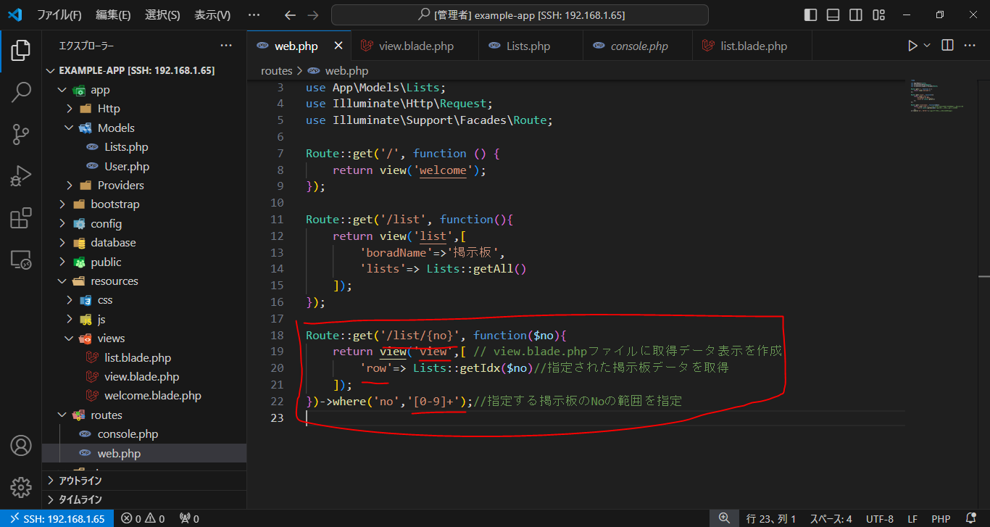
Task: Change line ending via LF
Action: [912, 518]
